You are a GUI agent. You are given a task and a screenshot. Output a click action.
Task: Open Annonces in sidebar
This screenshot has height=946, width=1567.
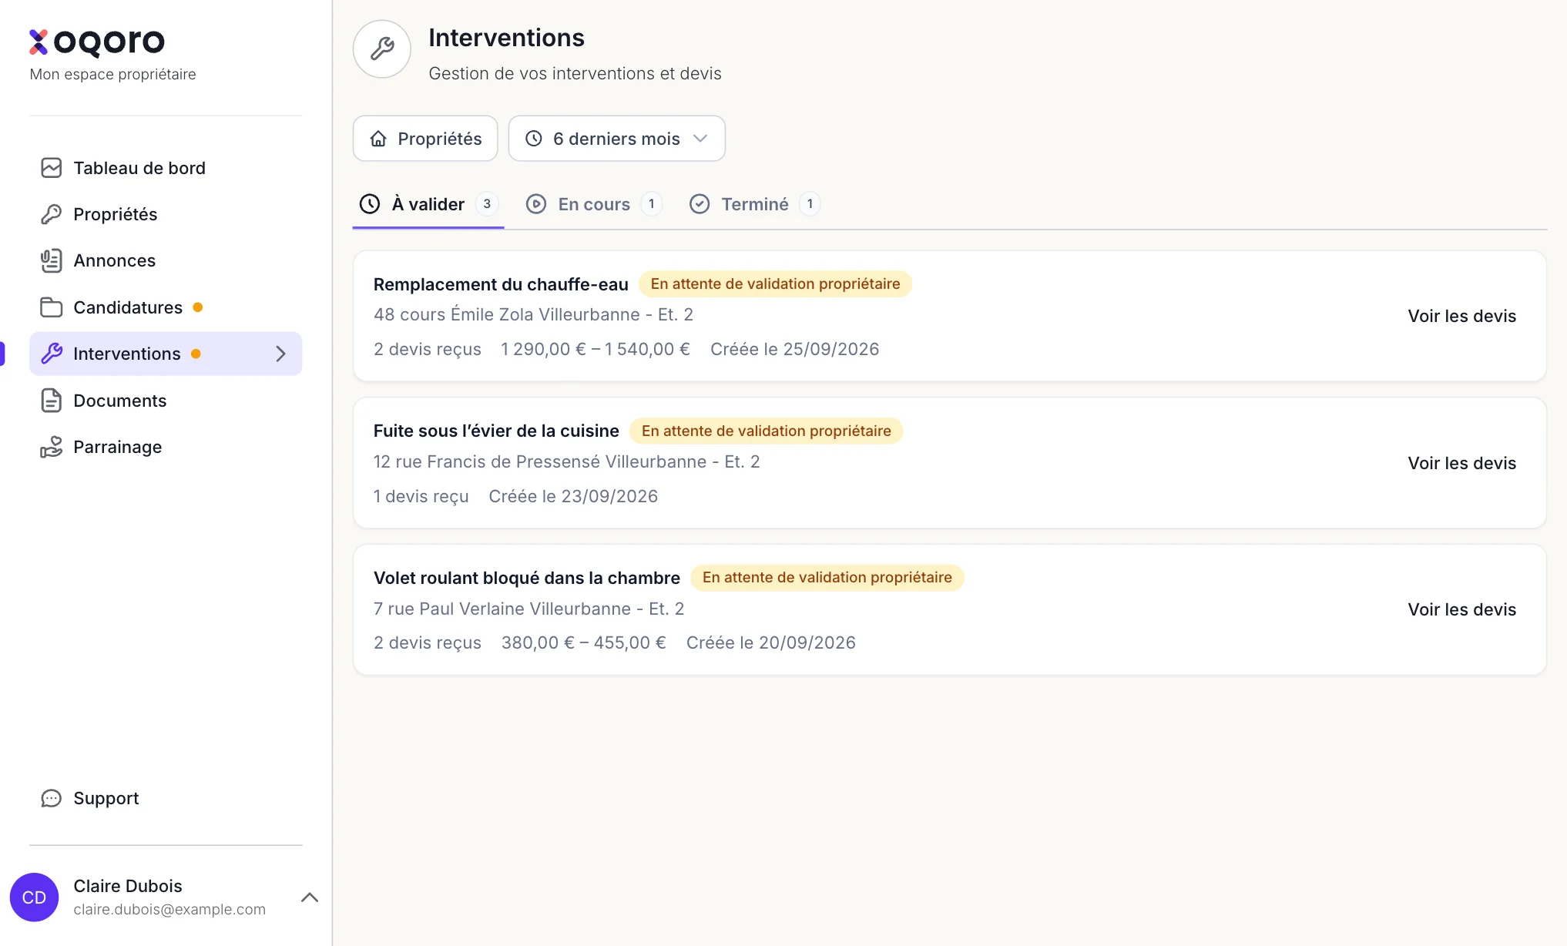click(x=166, y=260)
